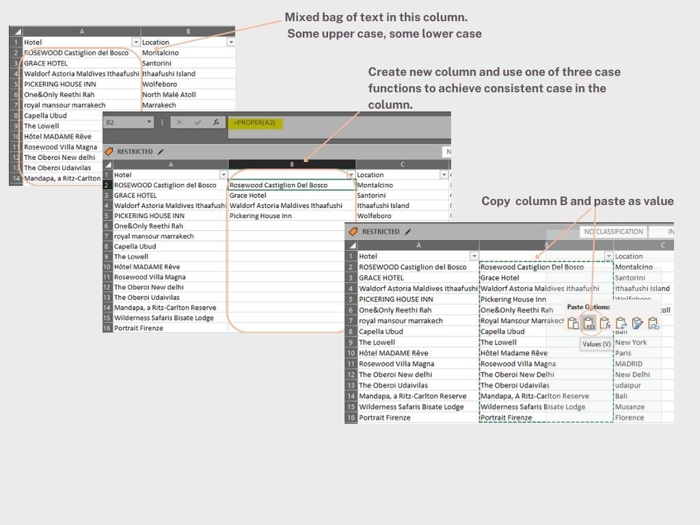Select column A header, middle sheet
Viewport: 700px width, 525px height.
pyautogui.click(x=170, y=164)
